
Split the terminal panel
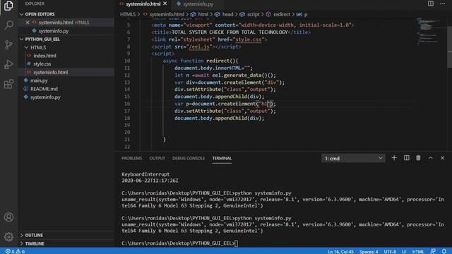point(407,158)
